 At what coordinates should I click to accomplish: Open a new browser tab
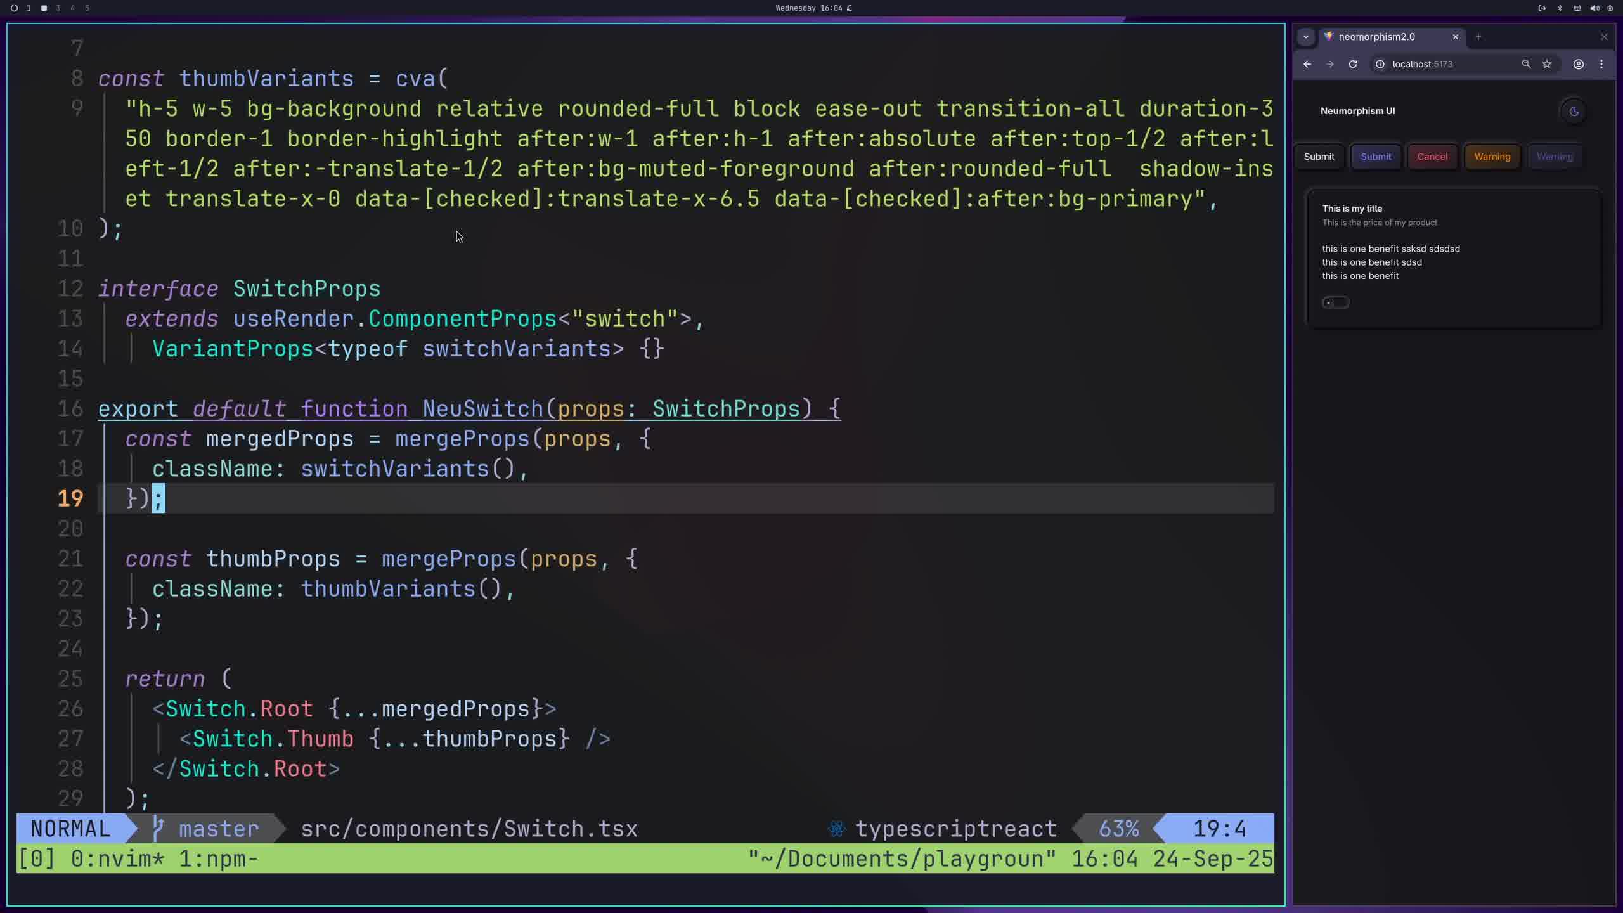(1478, 37)
